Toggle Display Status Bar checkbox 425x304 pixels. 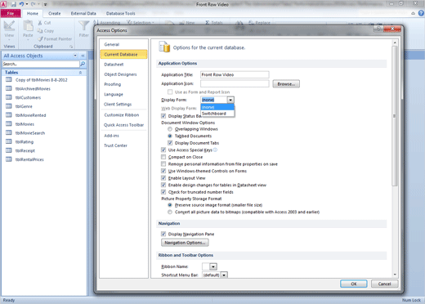tap(163, 116)
